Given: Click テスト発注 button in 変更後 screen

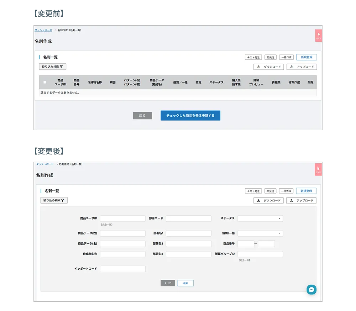Looking at the screenshot, I should [253, 191].
